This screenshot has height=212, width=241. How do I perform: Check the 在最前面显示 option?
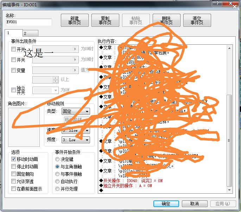pos(13,189)
